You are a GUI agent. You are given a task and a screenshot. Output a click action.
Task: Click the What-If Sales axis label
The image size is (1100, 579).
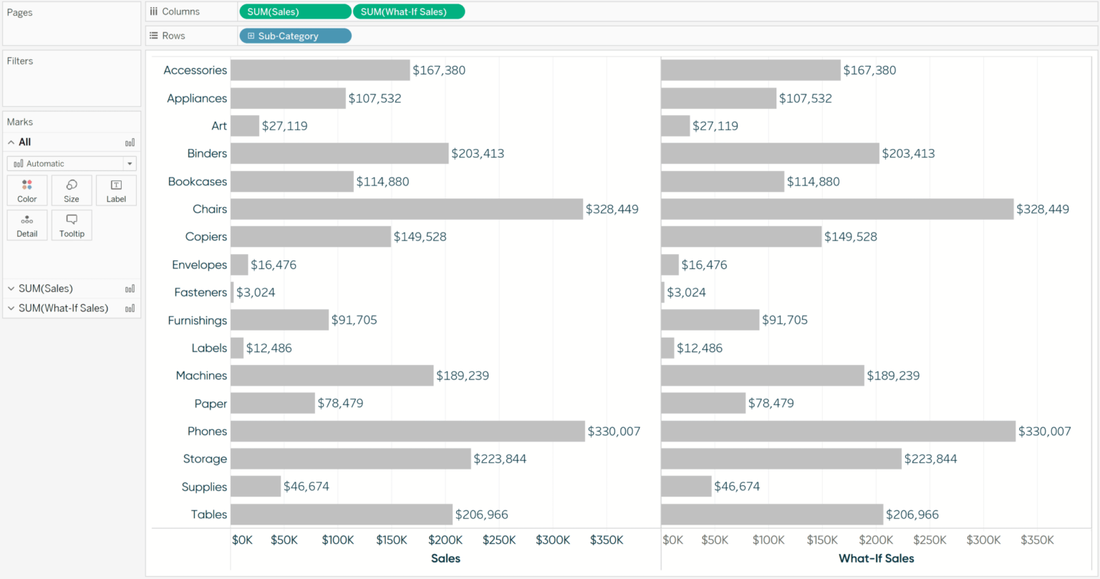(876, 558)
